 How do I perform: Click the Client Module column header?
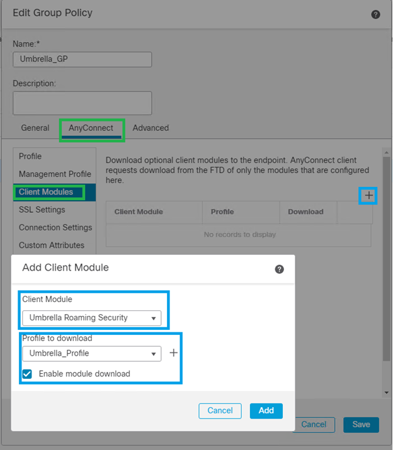click(x=154, y=212)
